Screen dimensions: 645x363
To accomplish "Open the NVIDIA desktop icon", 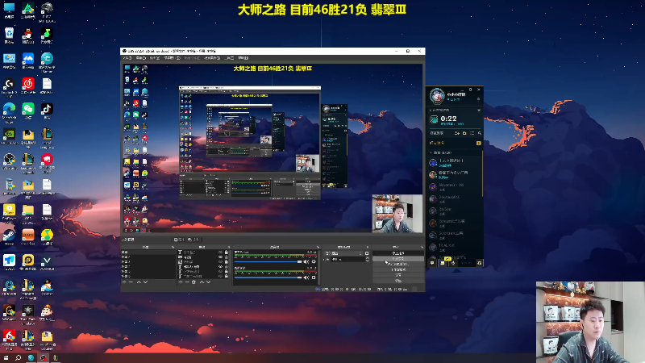I will point(9,135).
